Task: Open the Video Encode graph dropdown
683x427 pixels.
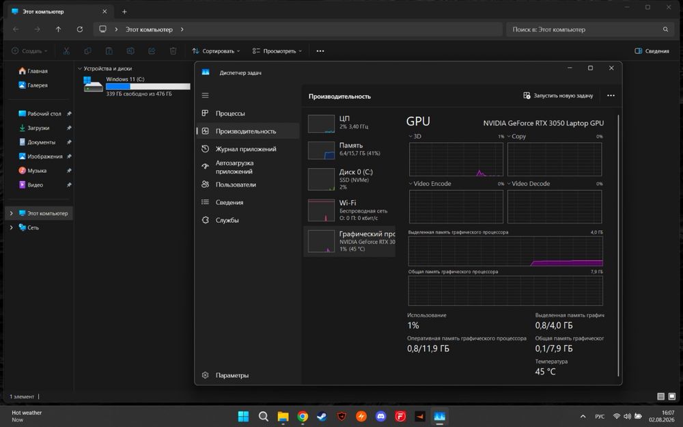Action: (410, 183)
